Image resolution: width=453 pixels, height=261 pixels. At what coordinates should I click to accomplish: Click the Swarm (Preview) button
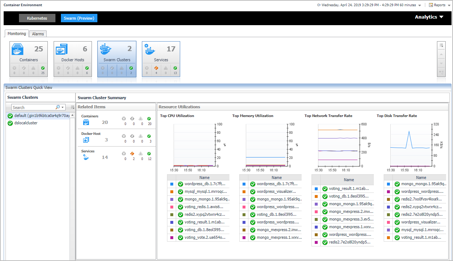79,18
